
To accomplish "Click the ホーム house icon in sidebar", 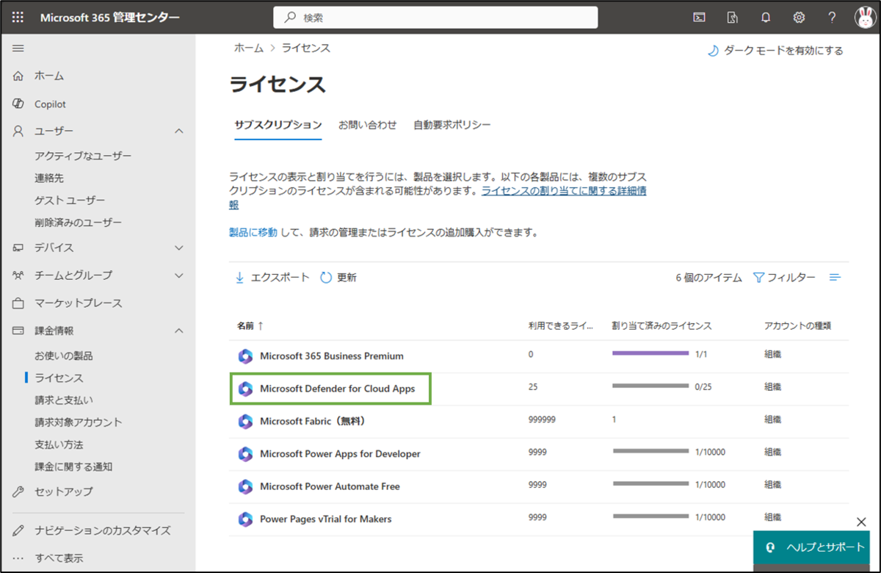I will [x=18, y=76].
